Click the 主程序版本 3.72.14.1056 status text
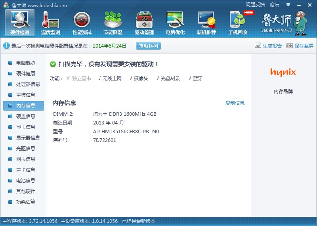Image resolution: width=317 pixels, height=226 pixels. (x=30, y=221)
